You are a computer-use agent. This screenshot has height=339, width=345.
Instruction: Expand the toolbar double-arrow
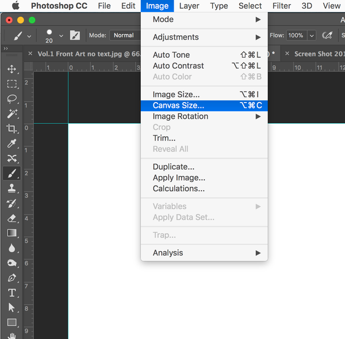point(6,48)
